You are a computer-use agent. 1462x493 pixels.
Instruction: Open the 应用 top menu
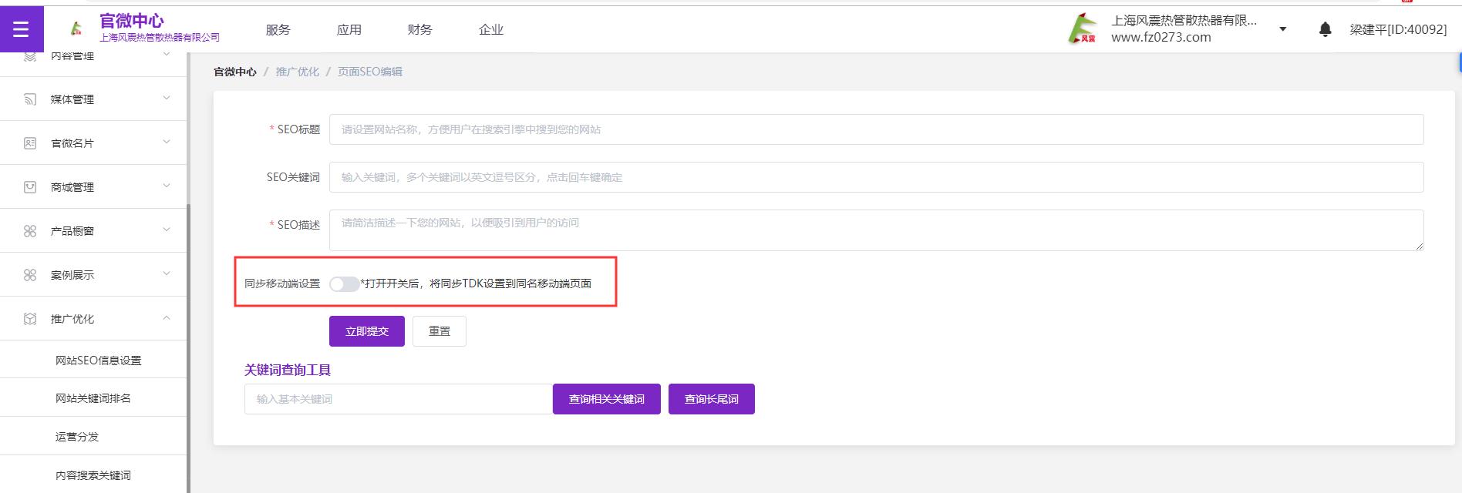click(349, 29)
